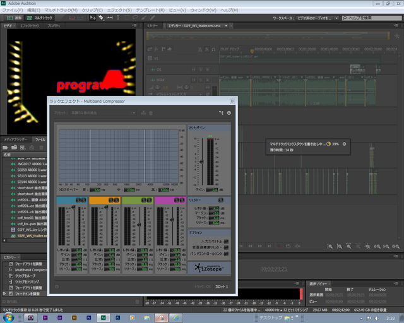Click the Output Gain slider
The height and width of the screenshot is (323, 404).
(202, 161)
